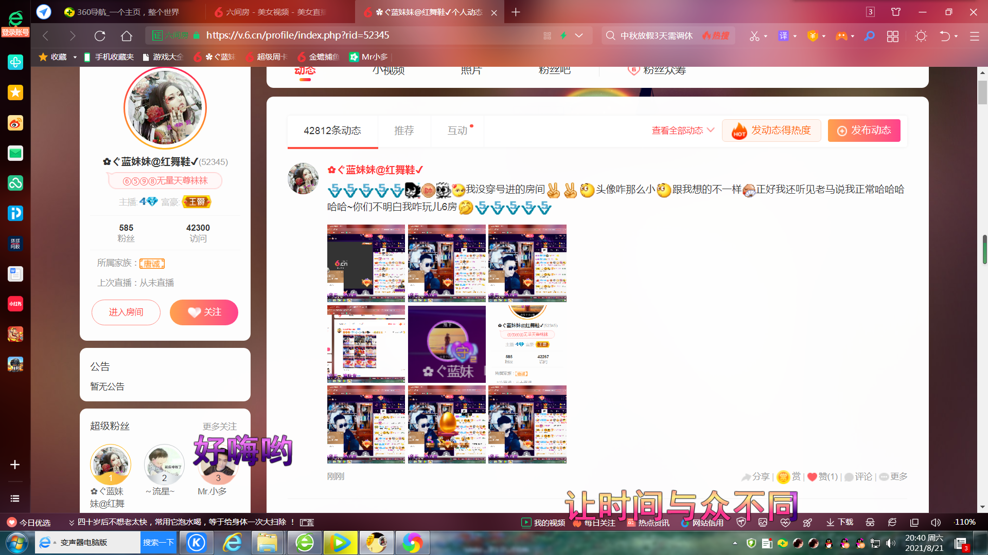This screenshot has height=555, width=988.
Task: Click the 分享 share link
Action: (755, 477)
